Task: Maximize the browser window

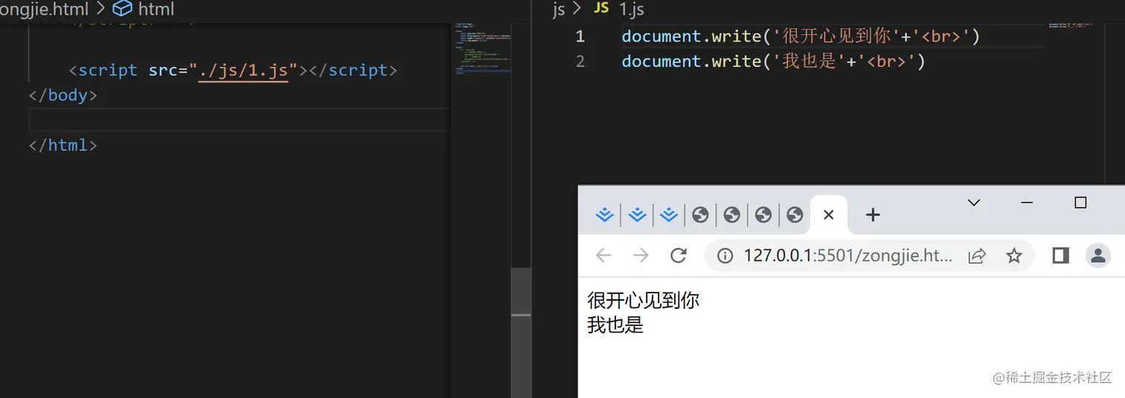Action: [1081, 203]
